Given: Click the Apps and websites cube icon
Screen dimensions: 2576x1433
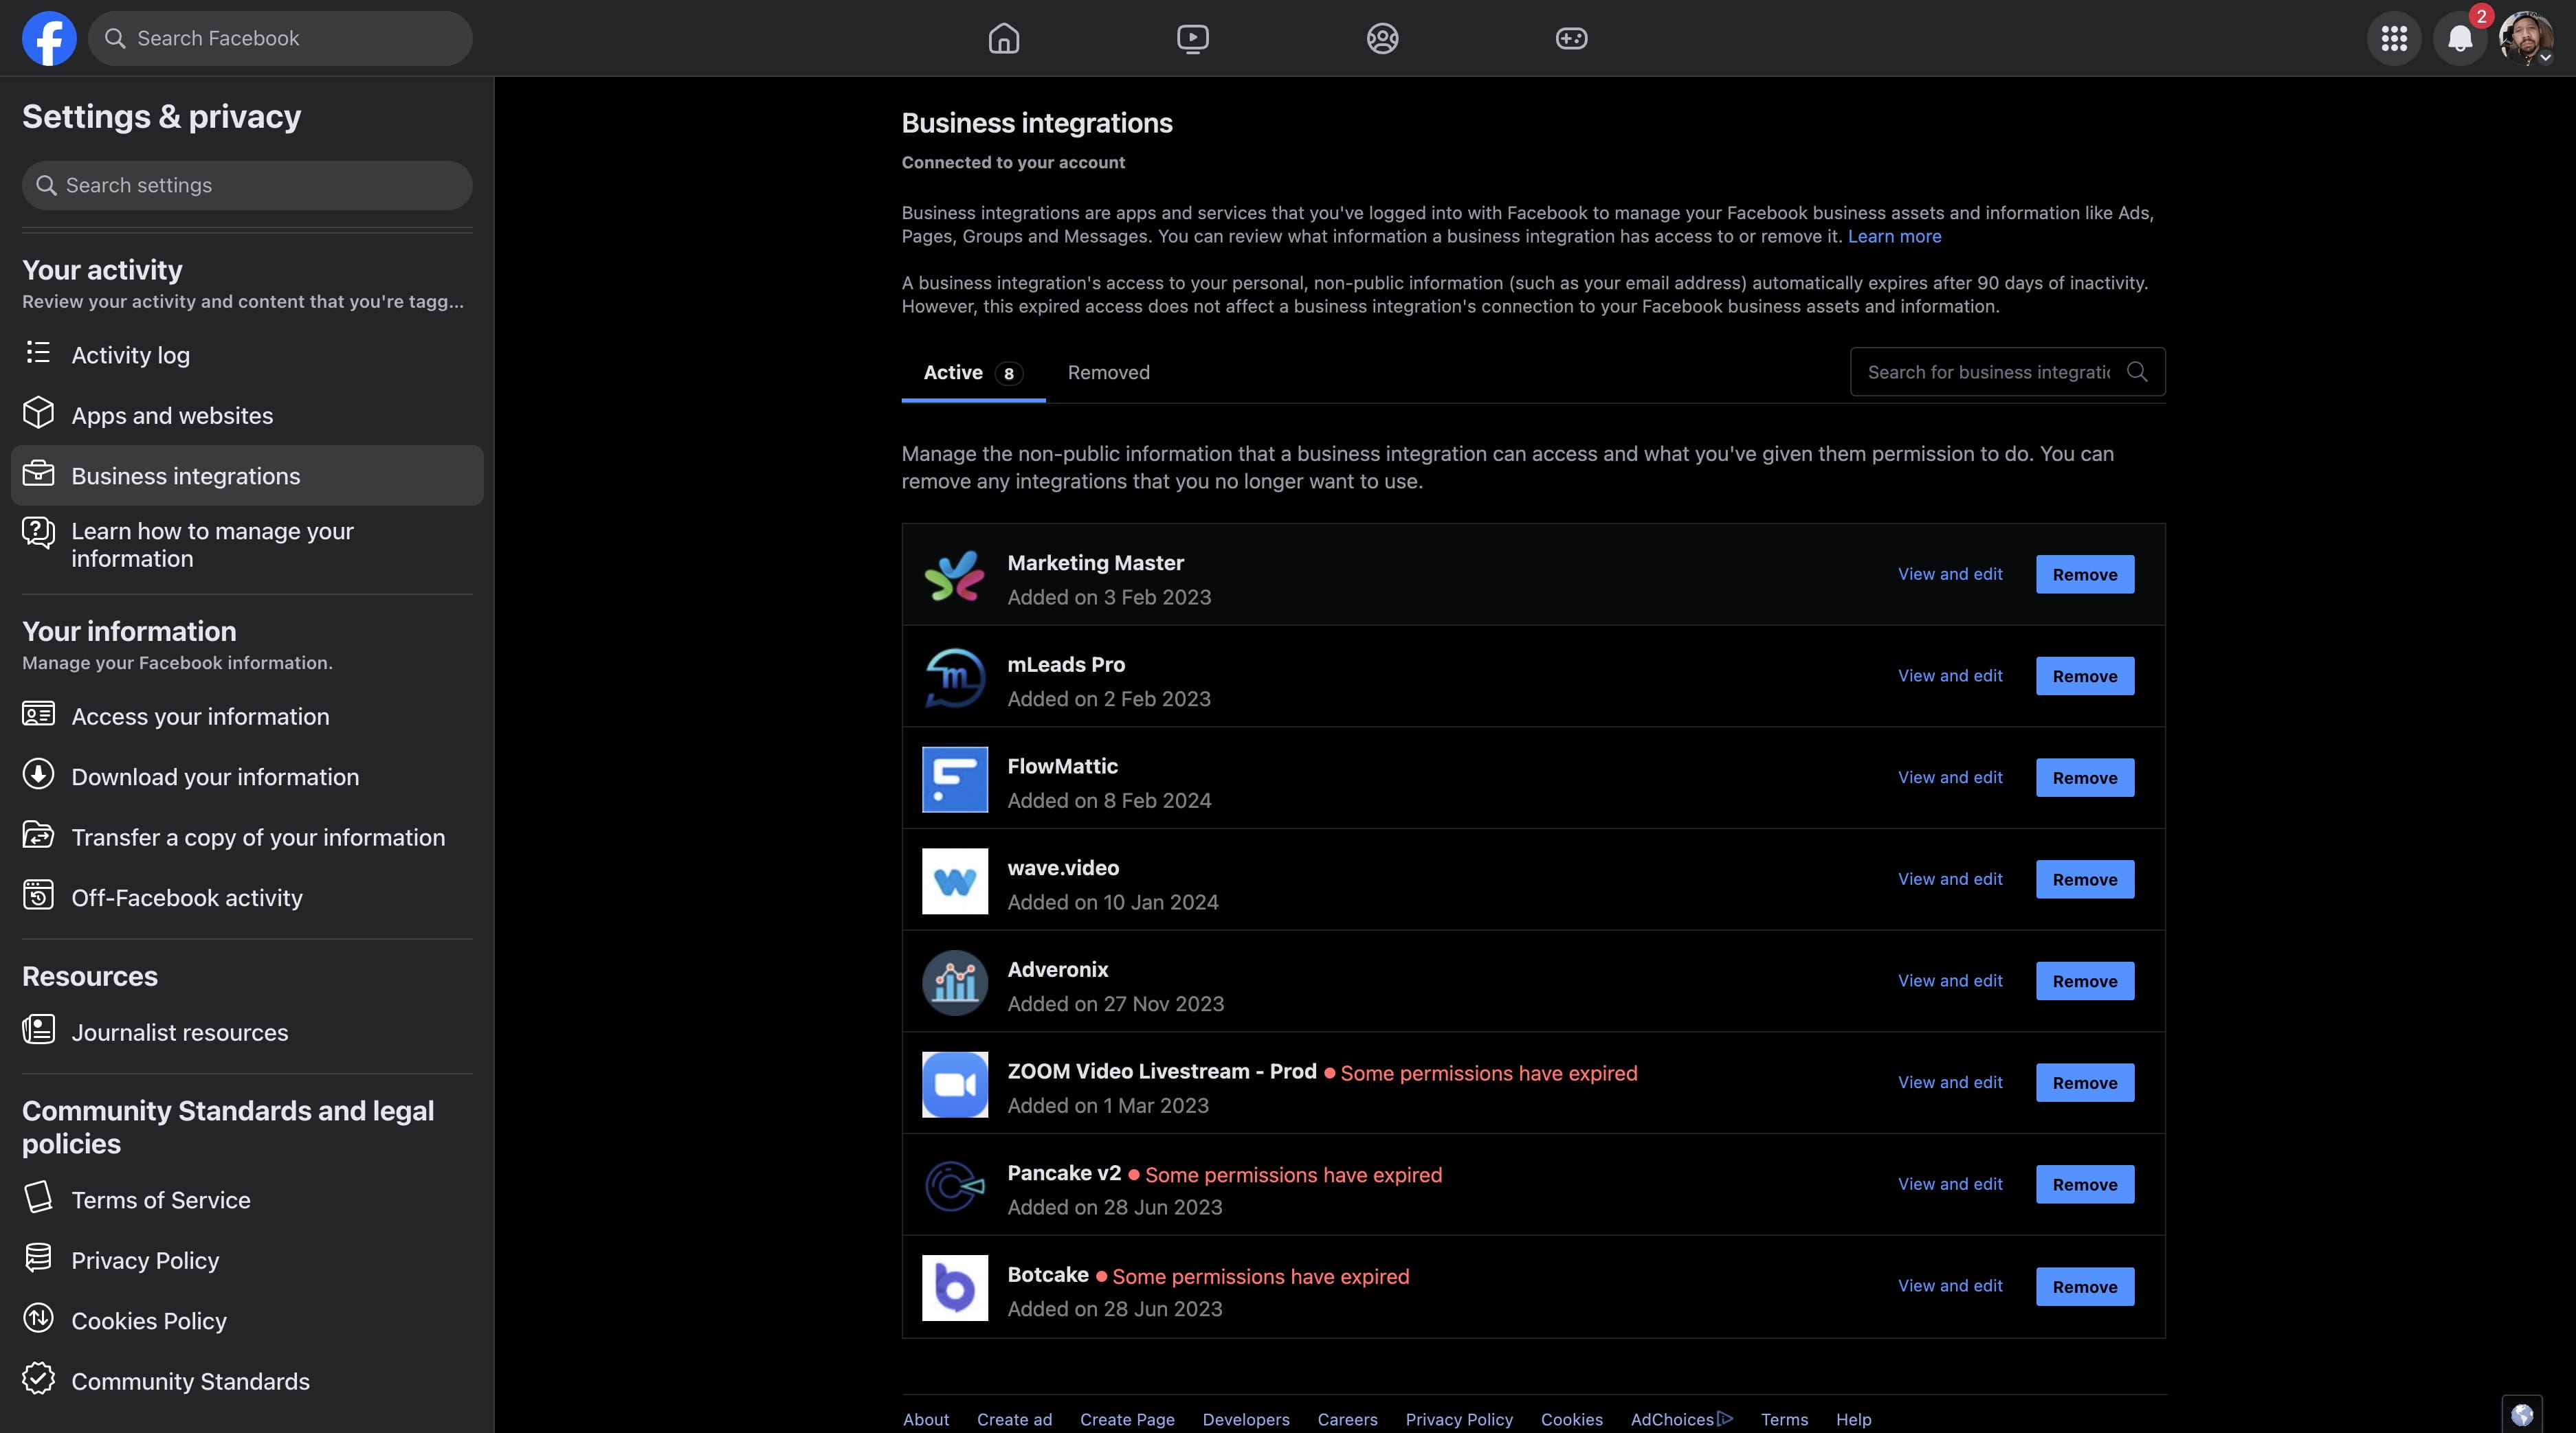Looking at the screenshot, I should click(38, 413).
